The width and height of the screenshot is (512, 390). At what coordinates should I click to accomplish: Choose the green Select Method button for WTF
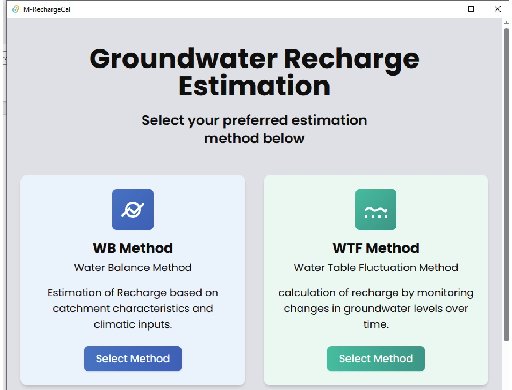click(x=376, y=358)
